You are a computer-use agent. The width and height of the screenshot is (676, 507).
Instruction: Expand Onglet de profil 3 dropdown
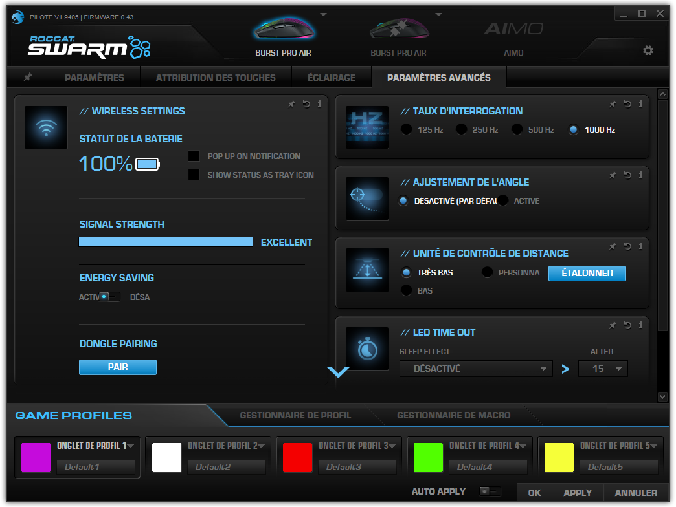point(392,446)
